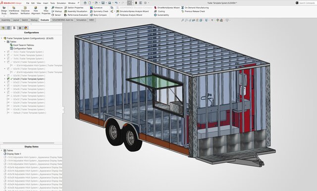Run Performance Evaluation

tap(76, 15)
